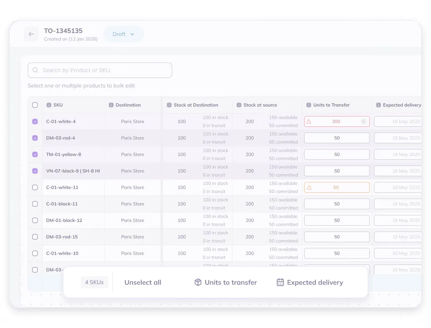Image resolution: width=431 pixels, height=328 pixels.
Task: Click the Stock at Destination header text
Action: click(196, 105)
